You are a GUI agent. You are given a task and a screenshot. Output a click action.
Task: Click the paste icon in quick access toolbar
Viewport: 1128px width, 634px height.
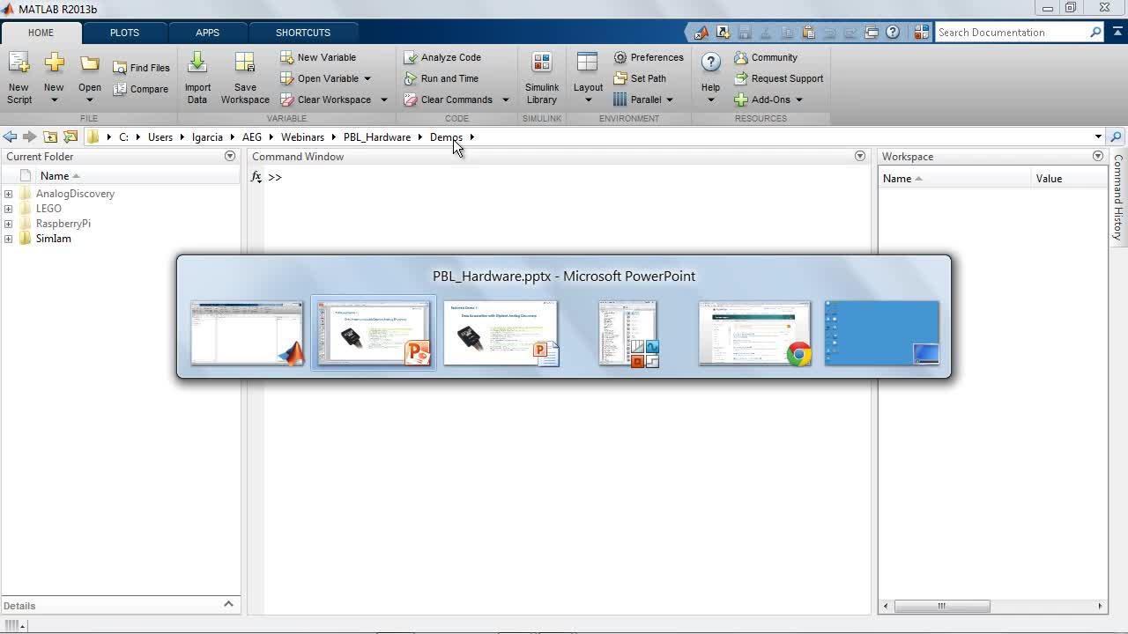pos(808,33)
